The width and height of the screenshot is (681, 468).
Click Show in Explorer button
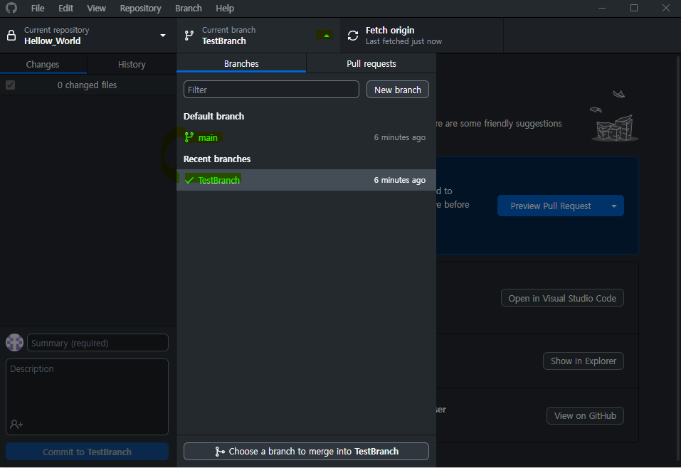[x=584, y=361]
